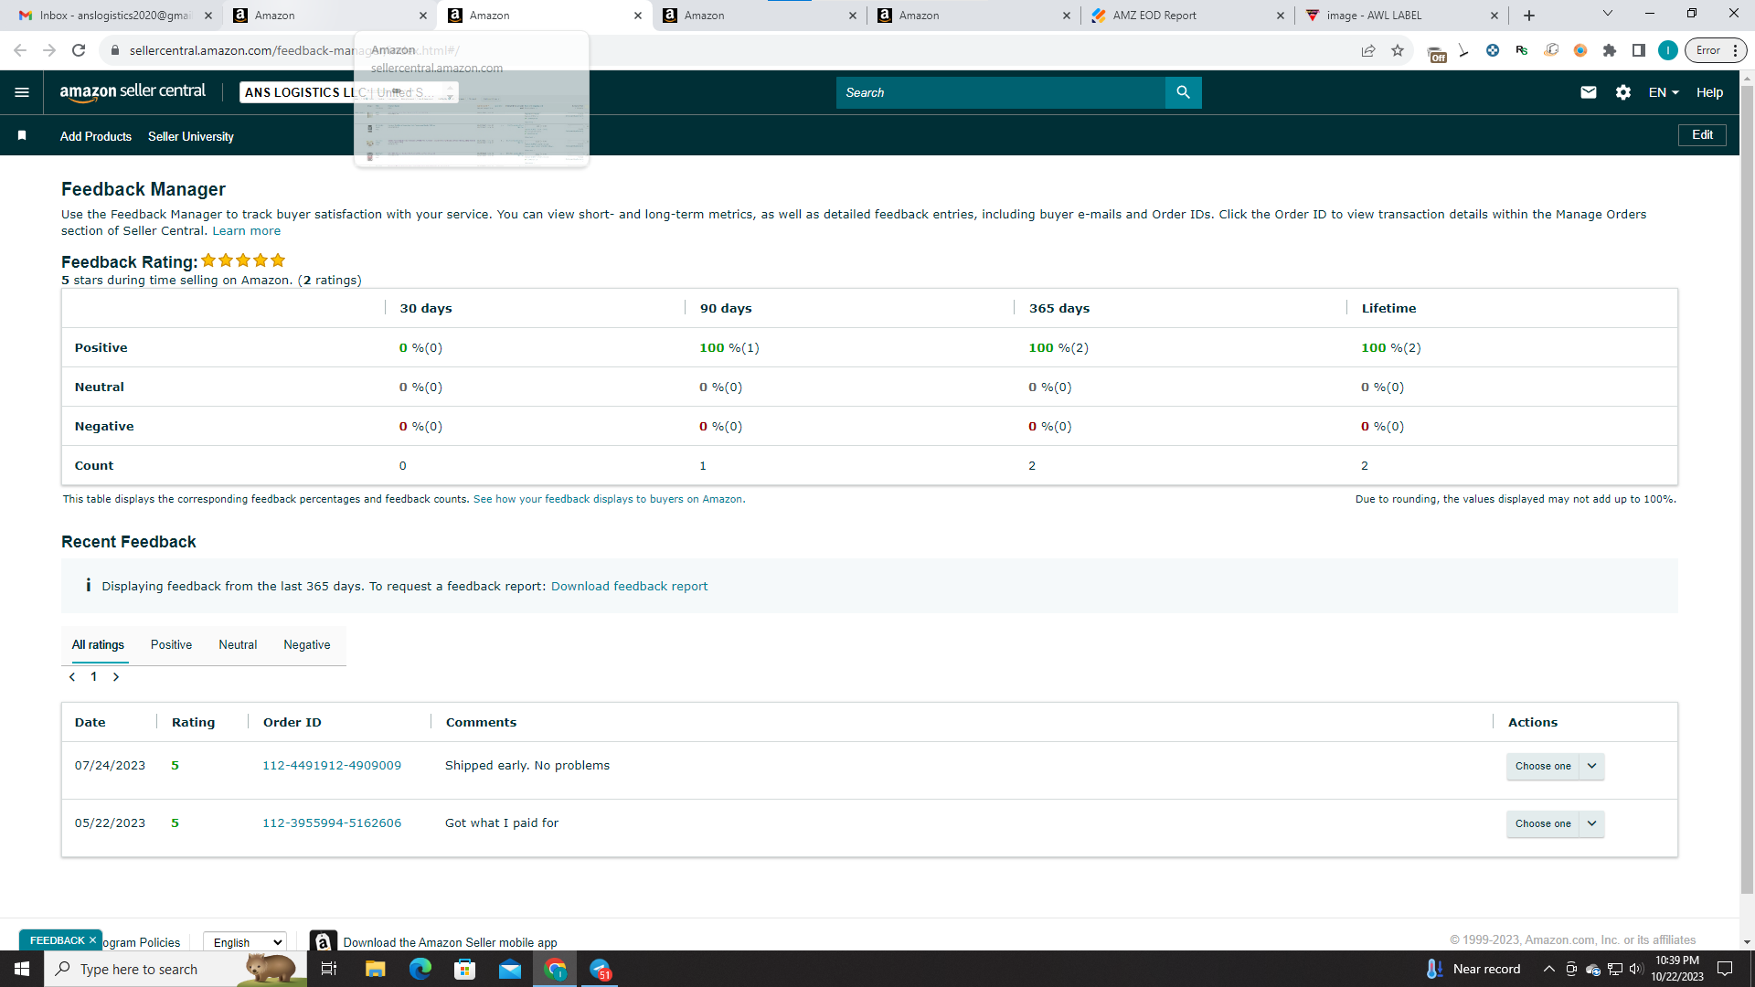Screen dimensions: 1755x987
Task: Select comment 'Shipped early. No problems'
Action: click(527, 766)
